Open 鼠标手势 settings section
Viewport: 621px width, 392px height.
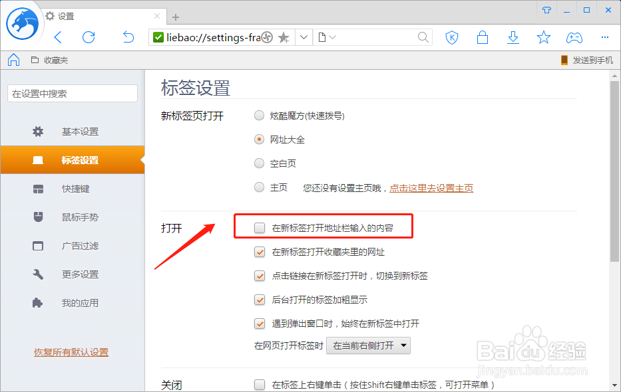[x=73, y=217]
